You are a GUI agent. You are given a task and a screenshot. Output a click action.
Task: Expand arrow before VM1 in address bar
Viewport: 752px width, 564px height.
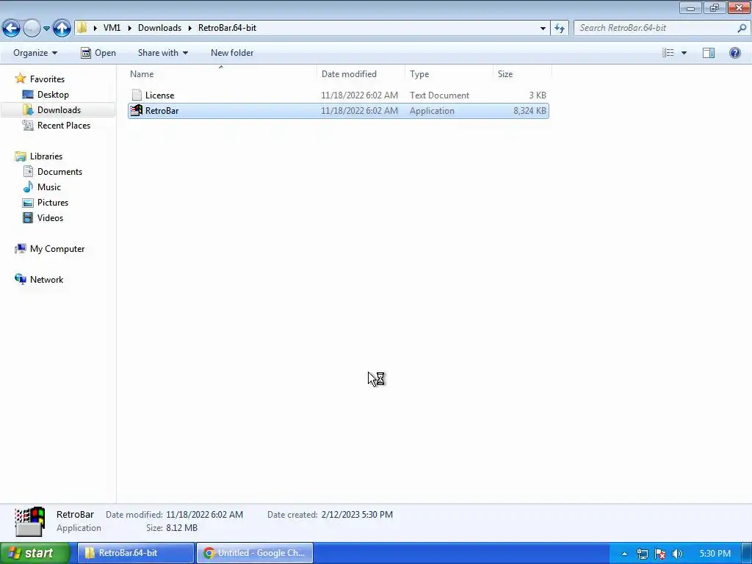coord(95,29)
